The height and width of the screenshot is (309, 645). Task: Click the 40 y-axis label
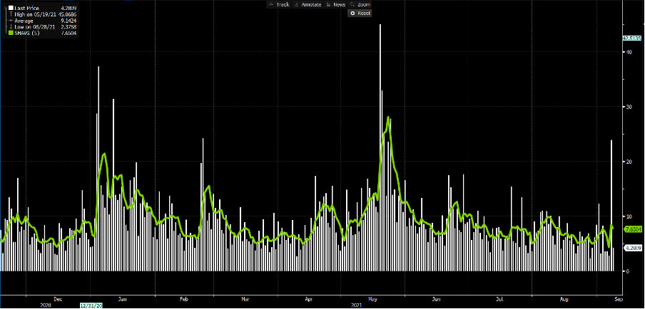(x=629, y=52)
